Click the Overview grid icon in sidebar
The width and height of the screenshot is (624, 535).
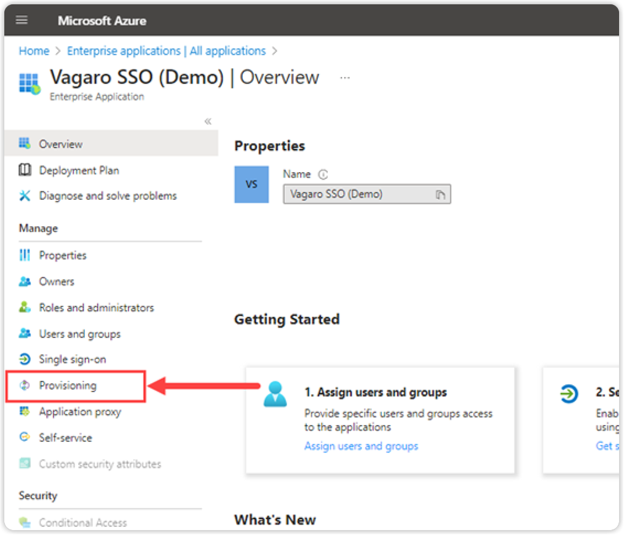point(25,143)
